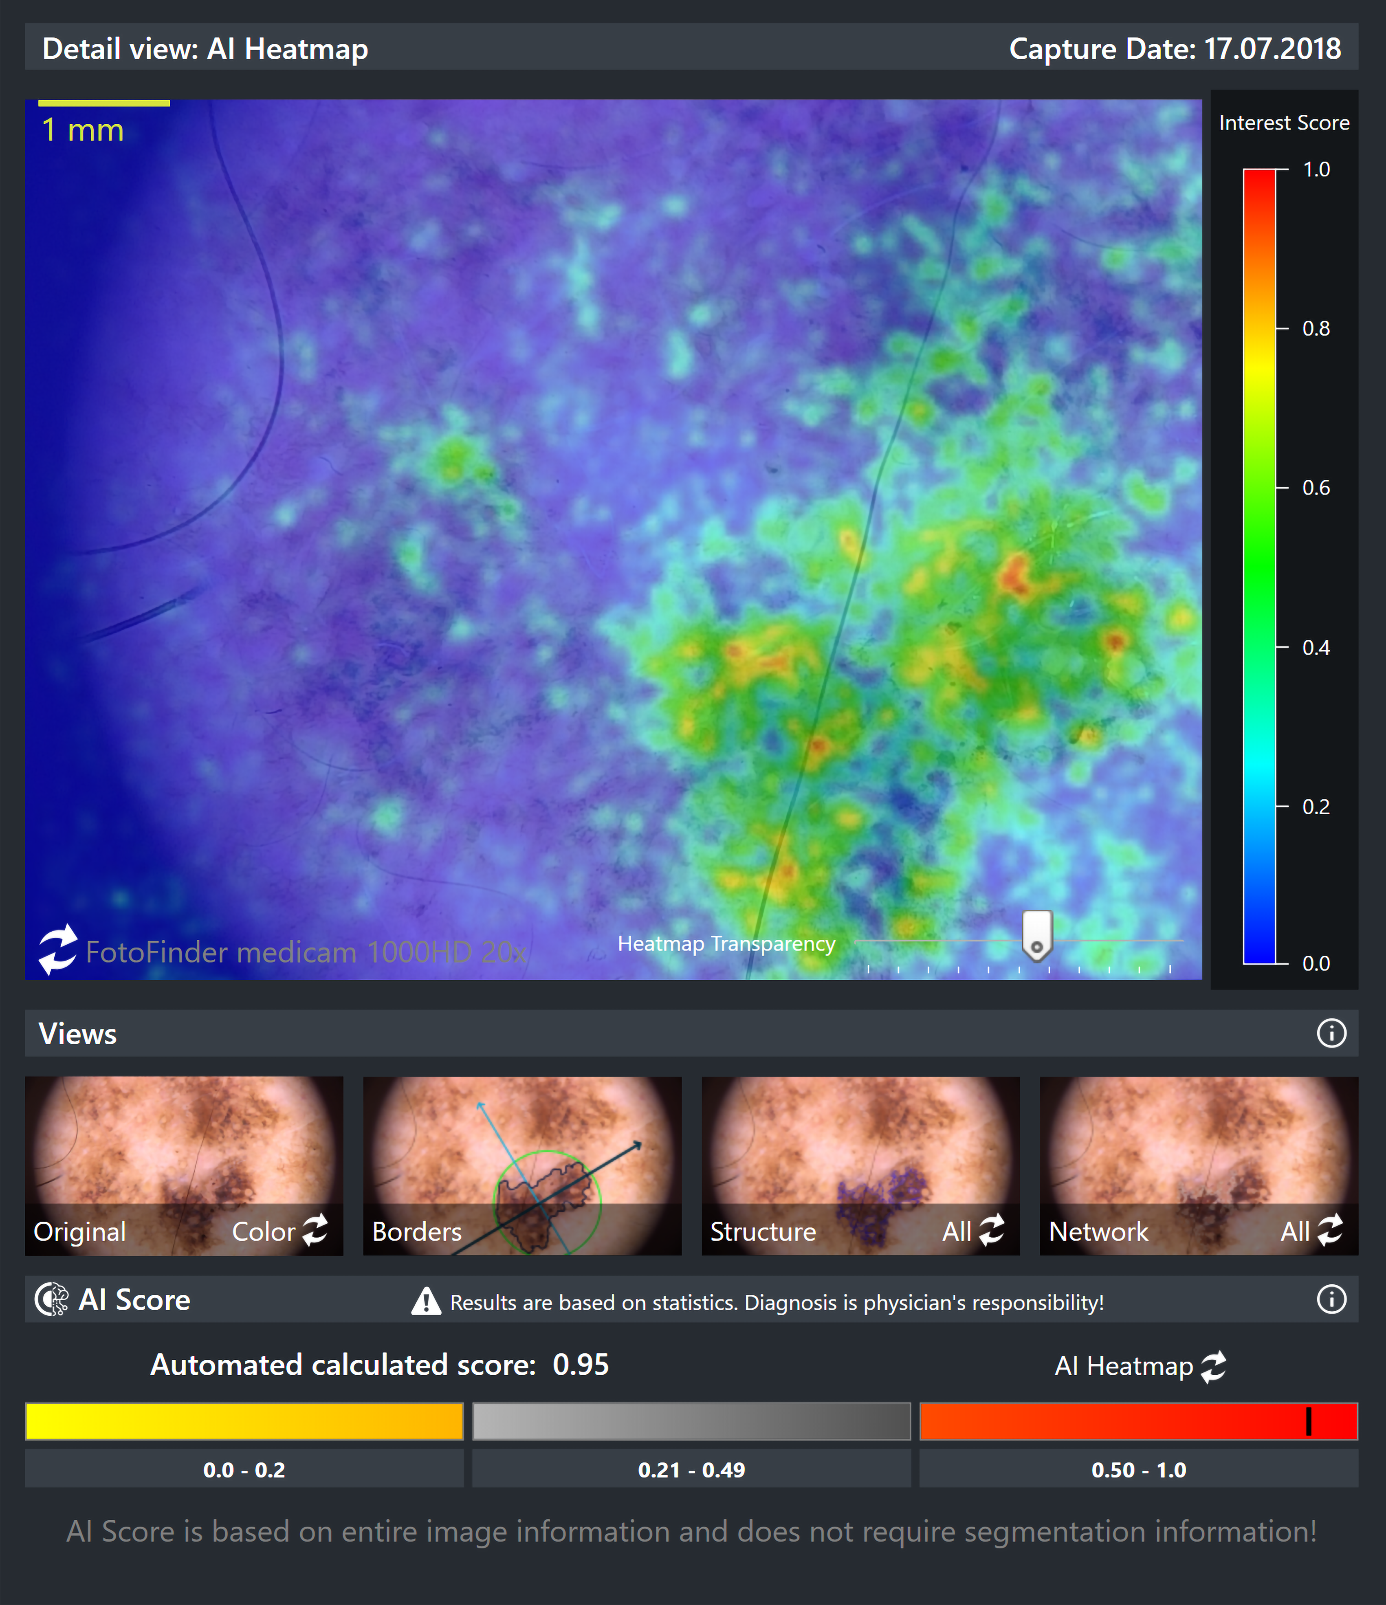The width and height of the screenshot is (1386, 1605).
Task: Switch the Color toggle on Original view
Action: pyautogui.click(x=264, y=1231)
